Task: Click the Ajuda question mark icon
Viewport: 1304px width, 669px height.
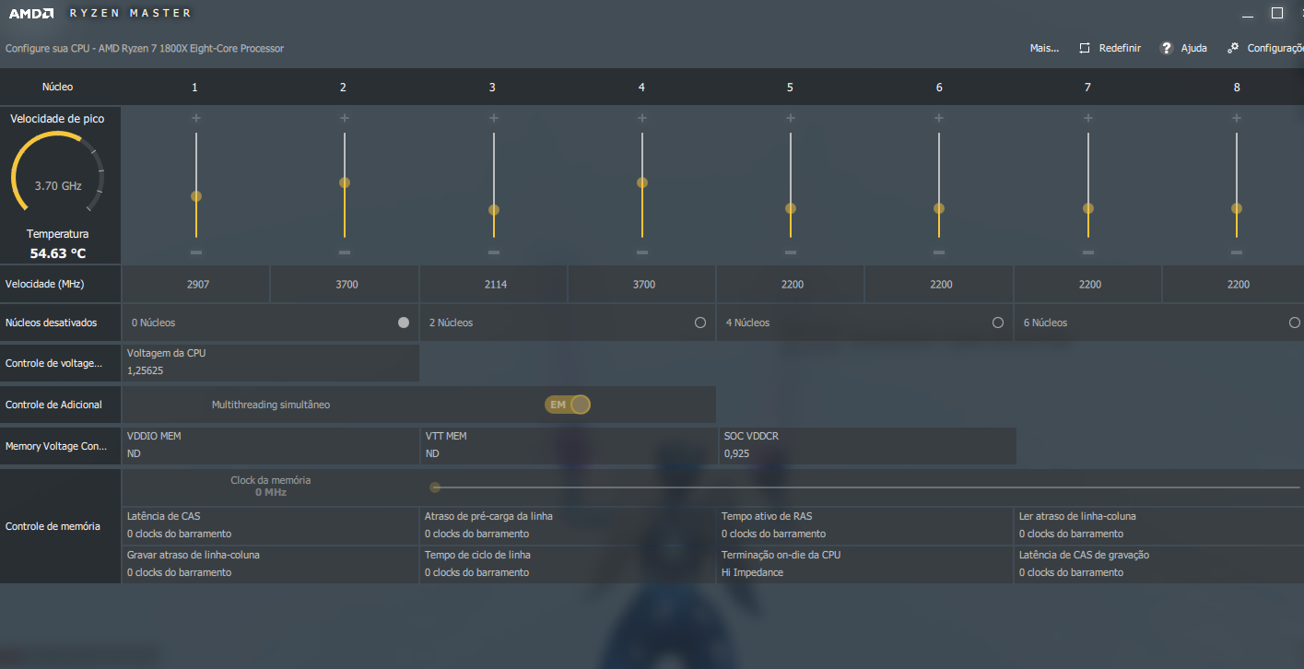Action: coord(1166,48)
